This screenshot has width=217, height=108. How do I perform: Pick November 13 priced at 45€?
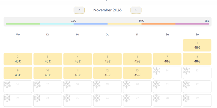(137, 73)
